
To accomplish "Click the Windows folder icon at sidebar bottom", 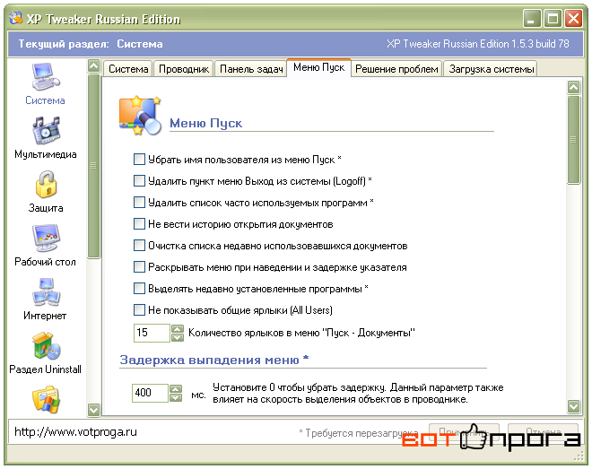I will (46, 399).
